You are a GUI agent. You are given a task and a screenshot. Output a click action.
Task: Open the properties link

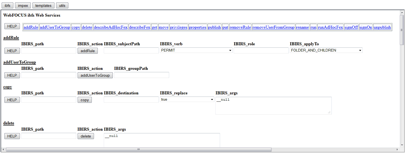pyautogui.click(x=198, y=27)
